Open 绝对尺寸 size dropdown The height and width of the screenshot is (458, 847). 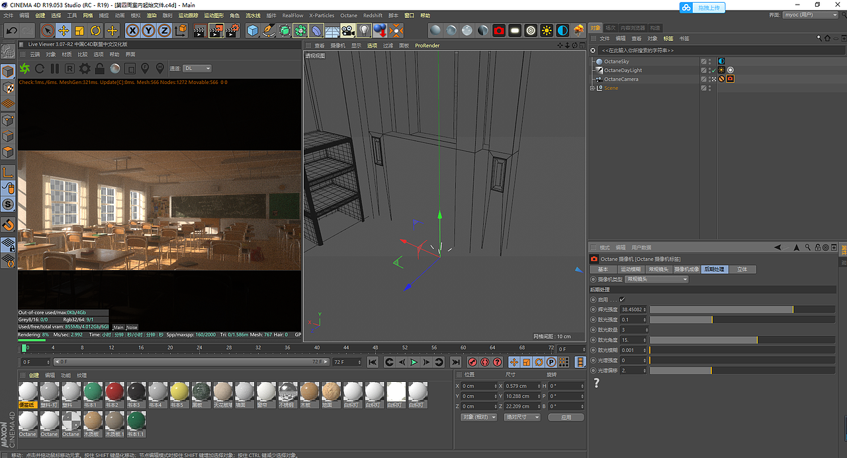coord(522,418)
